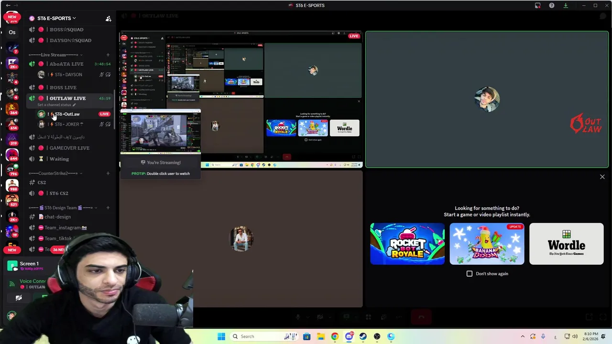The height and width of the screenshot is (344, 612).
Task: Join the Waiting voice channel
Action: click(70, 159)
